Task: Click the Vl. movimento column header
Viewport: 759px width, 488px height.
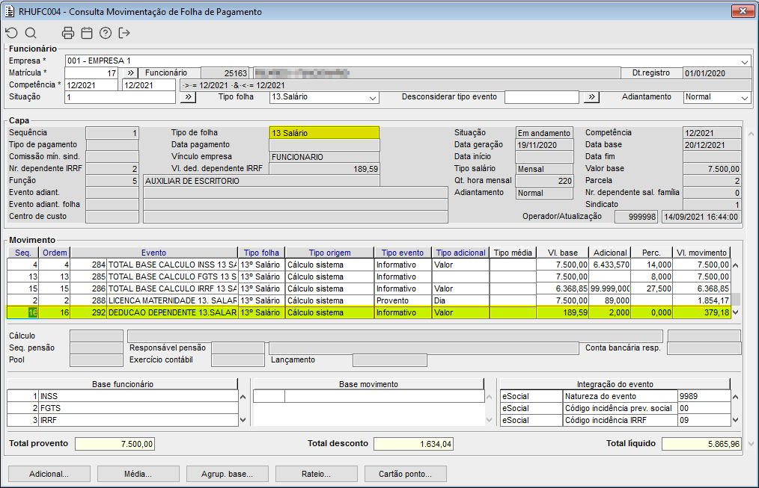Action: 701,253
